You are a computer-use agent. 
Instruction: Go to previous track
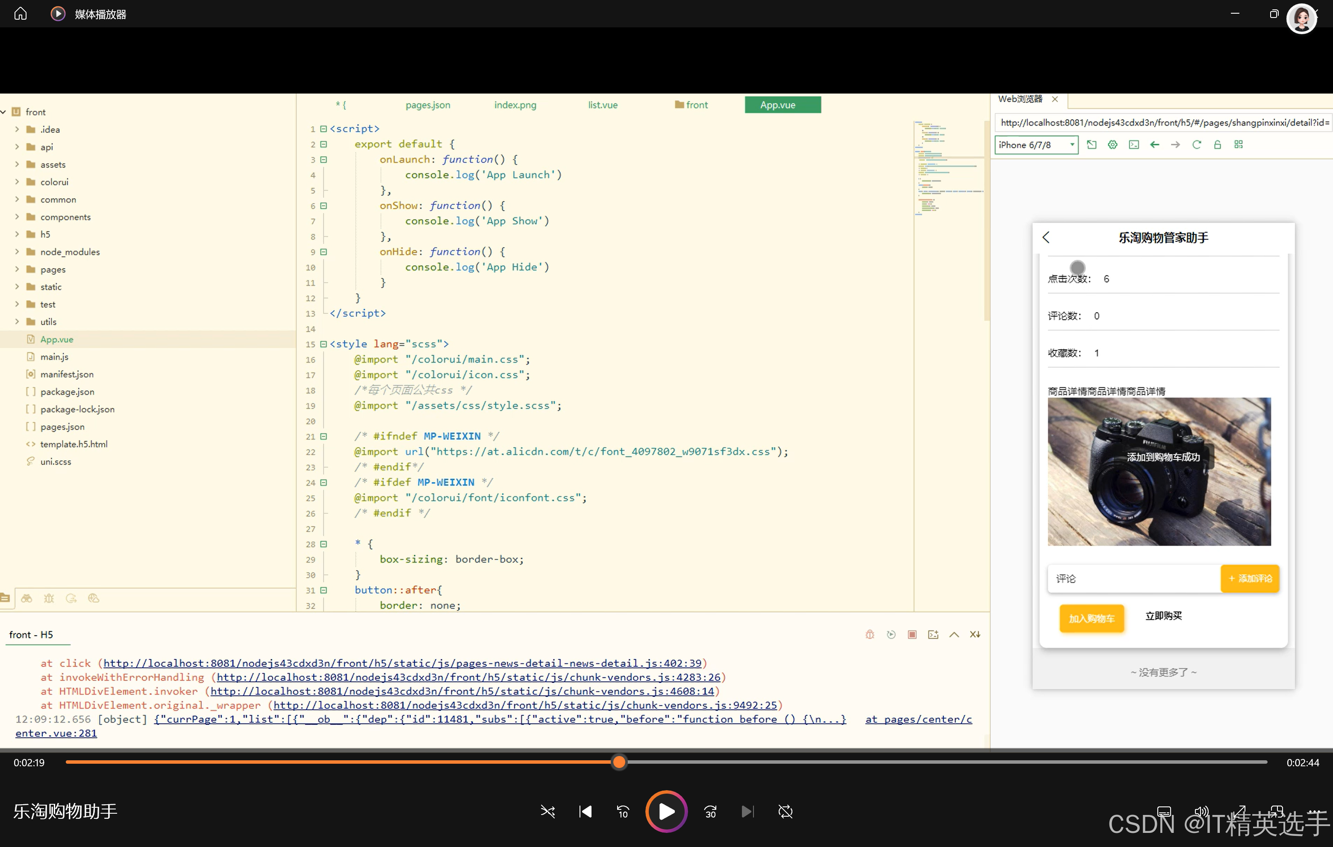585,812
